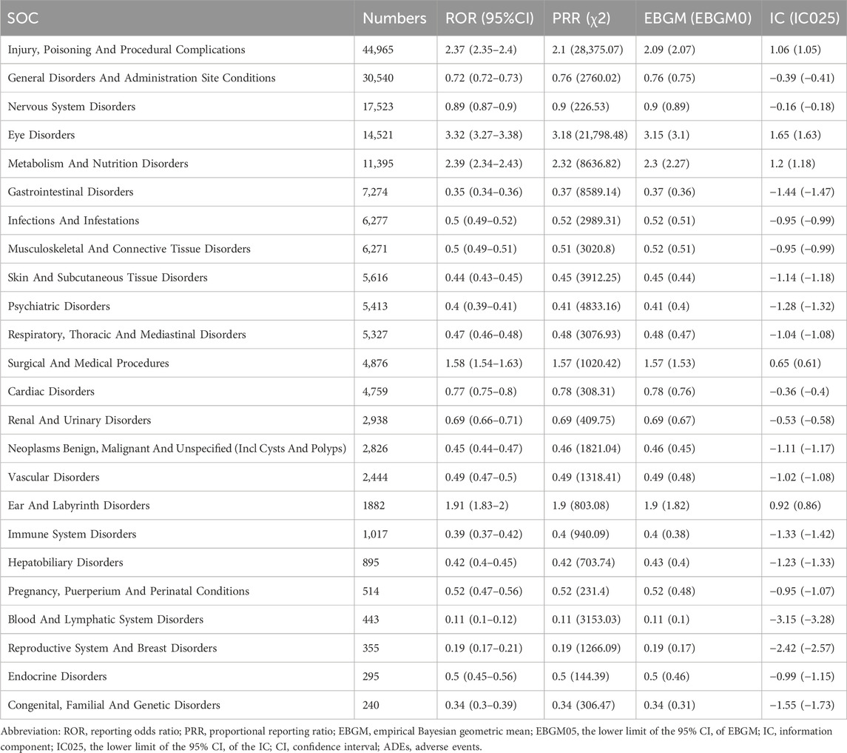Select the Eye Disorders row label
This screenshot has width=847, height=753.
(41, 135)
